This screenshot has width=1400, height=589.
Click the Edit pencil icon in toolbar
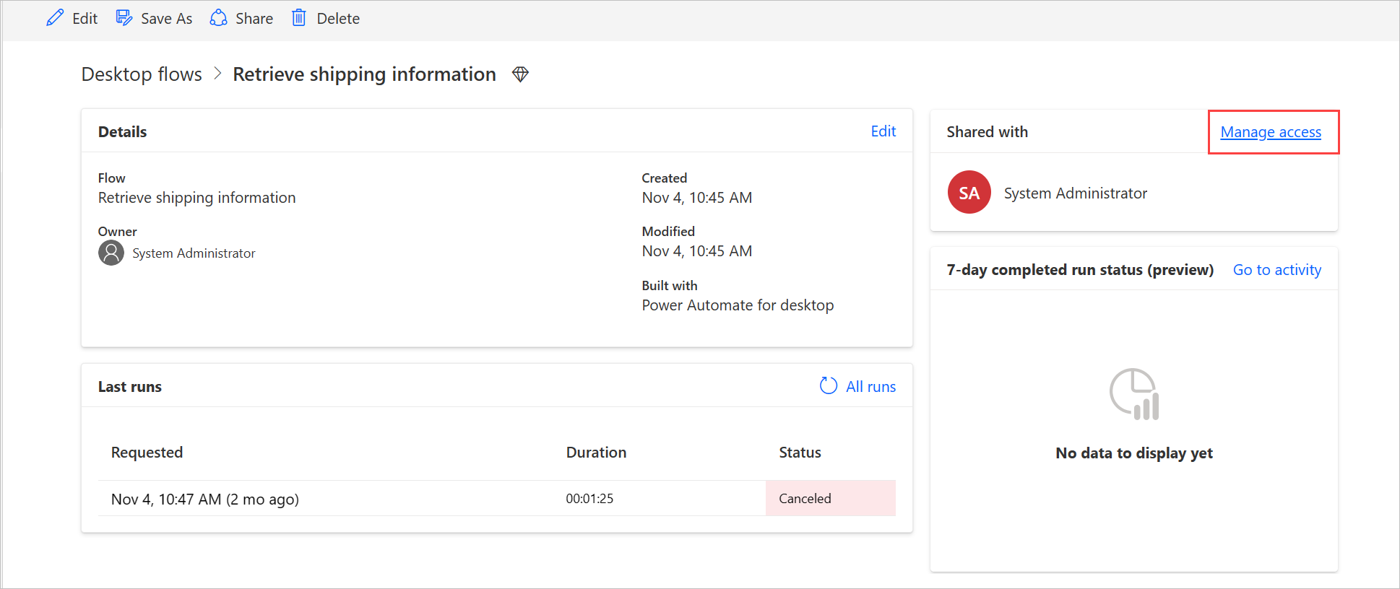point(55,18)
